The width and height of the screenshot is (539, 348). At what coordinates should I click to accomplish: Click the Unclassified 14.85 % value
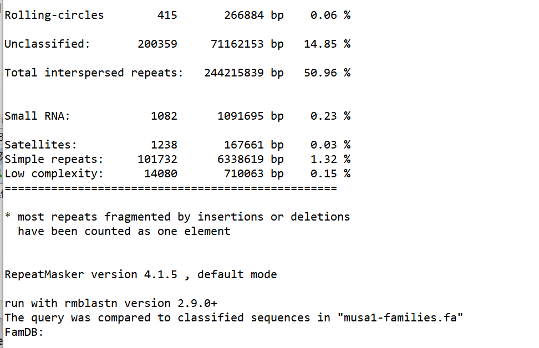coord(327,44)
